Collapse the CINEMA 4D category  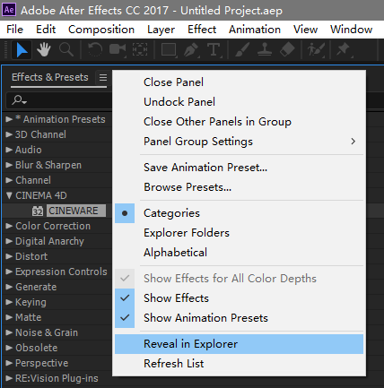pyautogui.click(x=9, y=195)
